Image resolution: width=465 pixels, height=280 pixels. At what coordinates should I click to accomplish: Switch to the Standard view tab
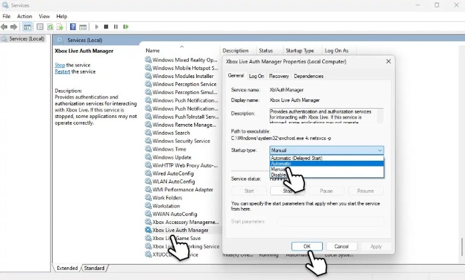(x=94, y=268)
